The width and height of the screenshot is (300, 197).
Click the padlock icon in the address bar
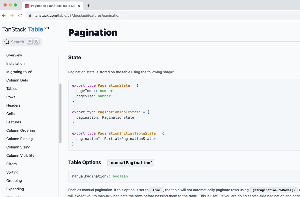click(x=30, y=15)
